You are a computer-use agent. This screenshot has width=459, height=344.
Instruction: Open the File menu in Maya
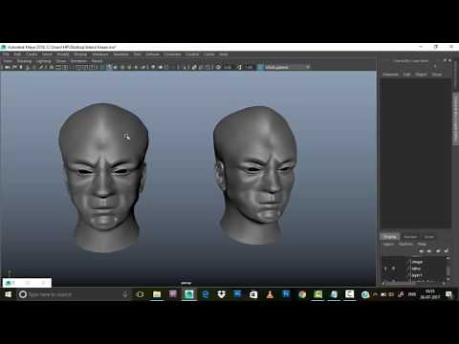coord(6,54)
